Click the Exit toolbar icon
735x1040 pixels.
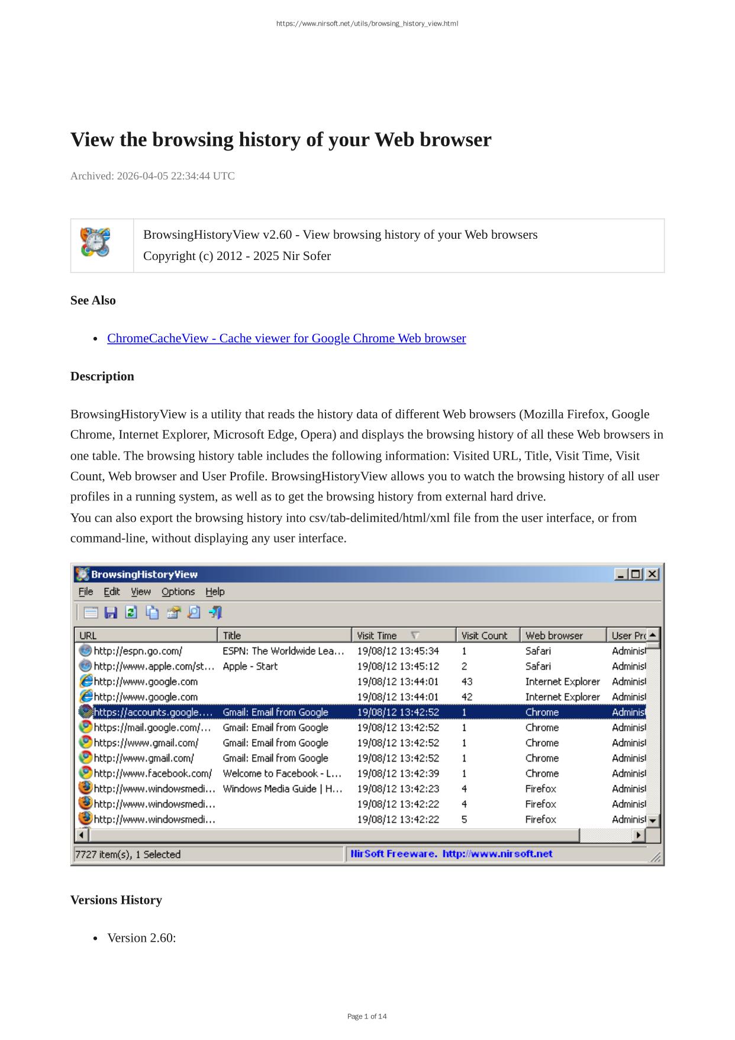coord(215,612)
